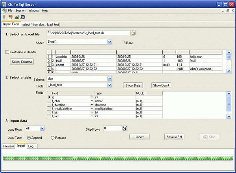The image size is (236, 173).
Task: Click the Skip Rows spinner arrows
Action: (124, 128)
